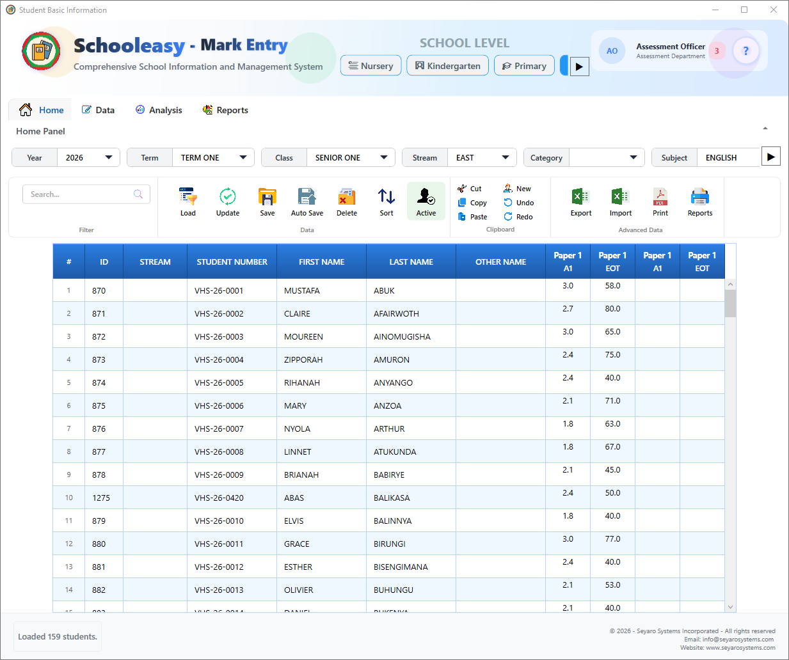Click the help question mark icon
Viewport: 789px width, 660px height.
coord(745,51)
